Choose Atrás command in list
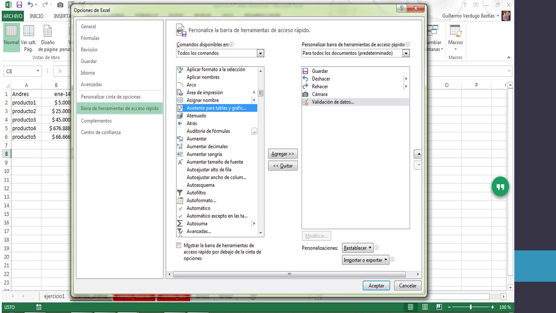 tap(217, 123)
